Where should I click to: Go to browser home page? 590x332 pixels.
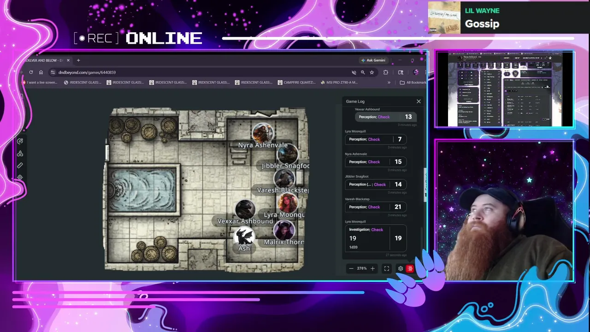pyautogui.click(x=41, y=72)
